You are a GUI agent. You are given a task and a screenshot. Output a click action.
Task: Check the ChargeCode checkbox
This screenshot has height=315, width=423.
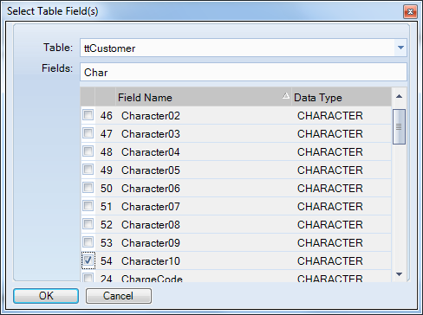[x=88, y=278]
